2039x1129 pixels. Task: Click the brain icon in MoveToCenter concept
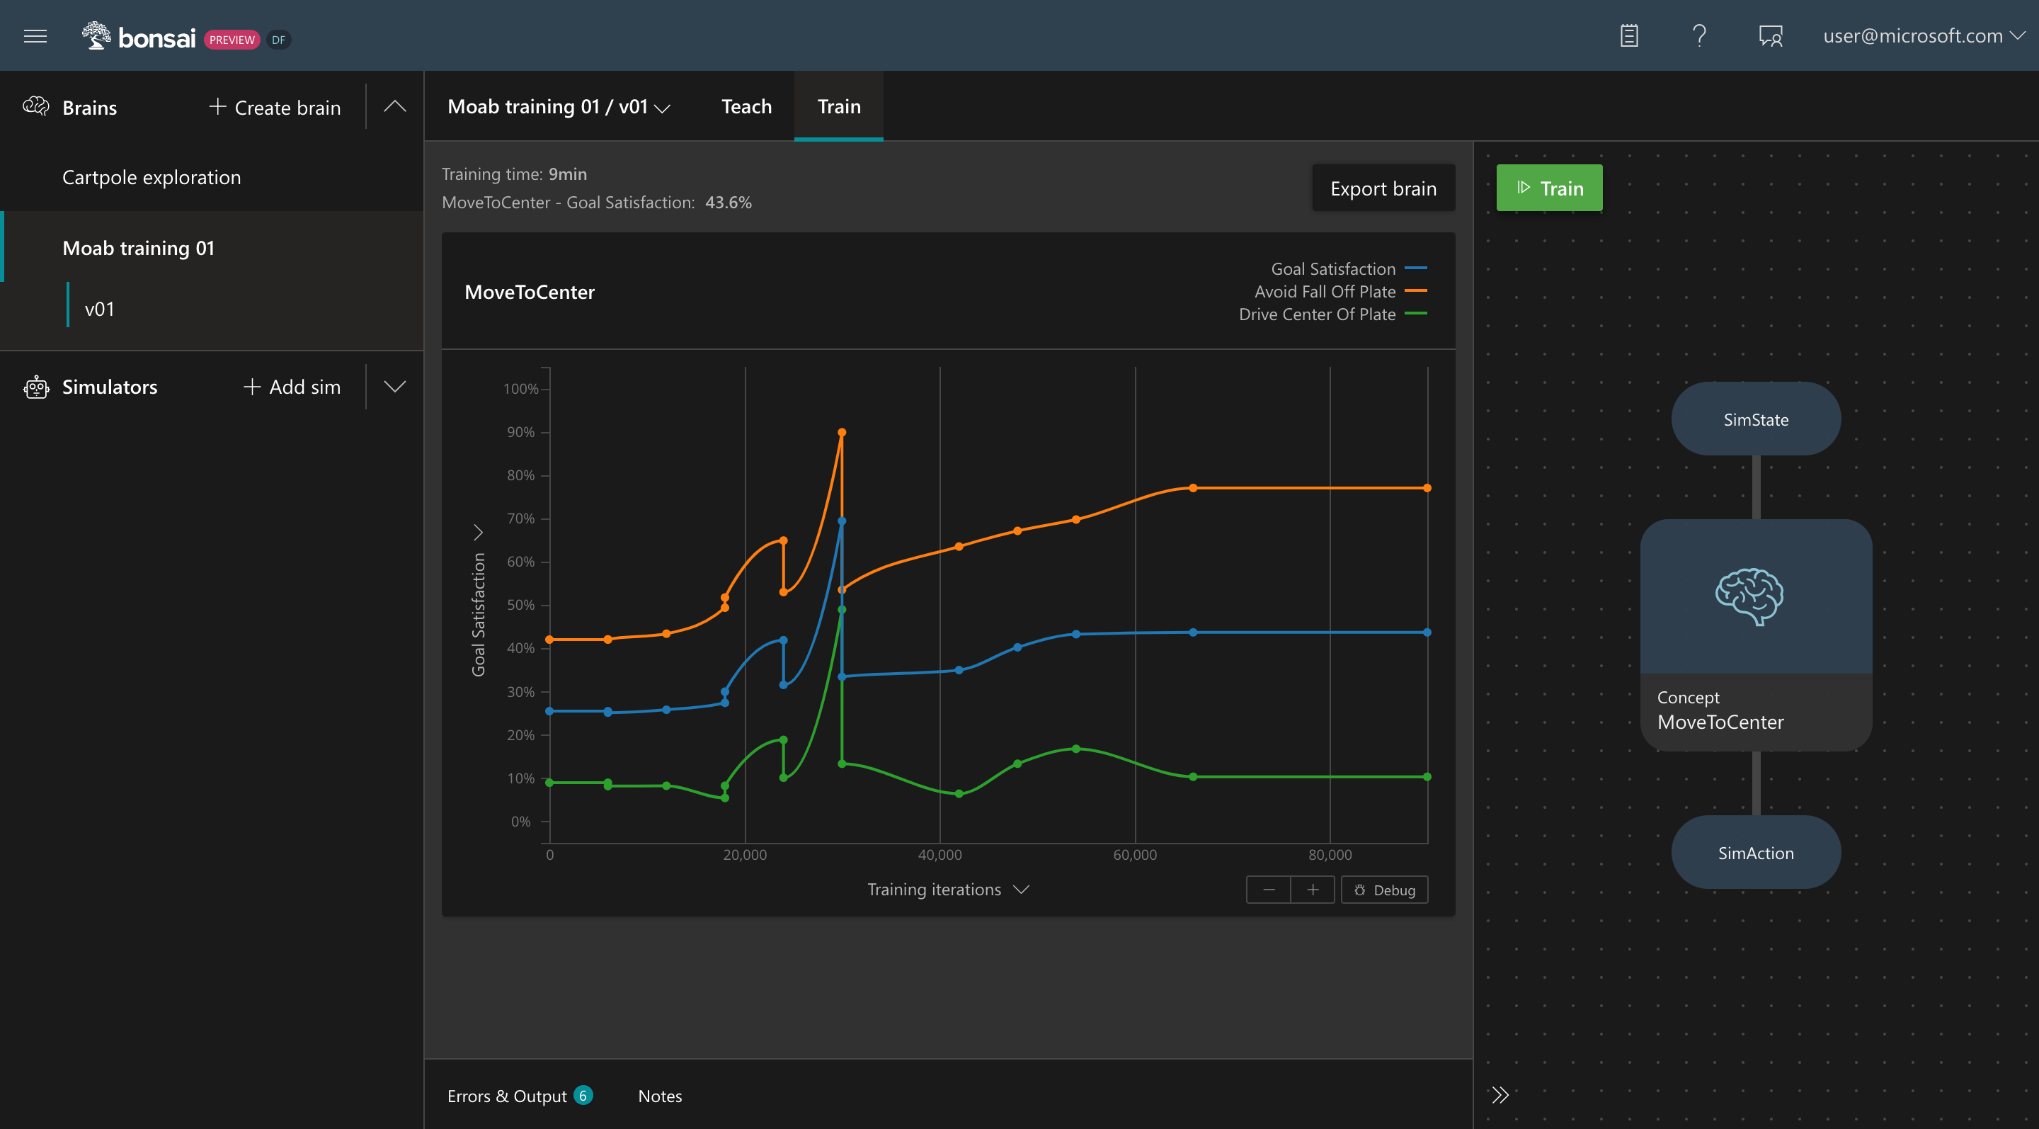(1749, 596)
